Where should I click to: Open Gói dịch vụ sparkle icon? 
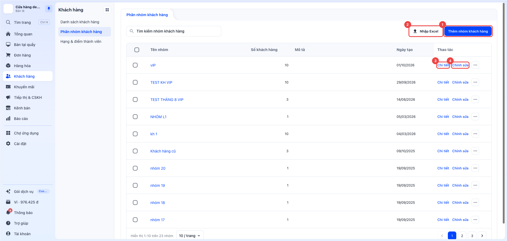pos(8,191)
